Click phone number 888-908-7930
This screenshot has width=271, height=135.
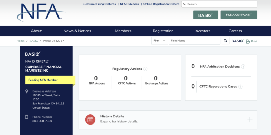42,121
